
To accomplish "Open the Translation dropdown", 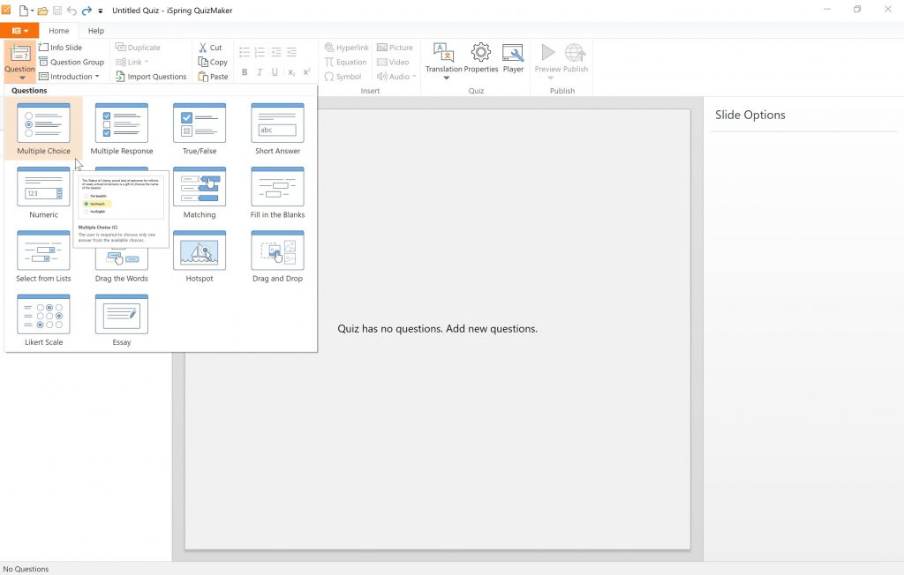I will [x=444, y=60].
